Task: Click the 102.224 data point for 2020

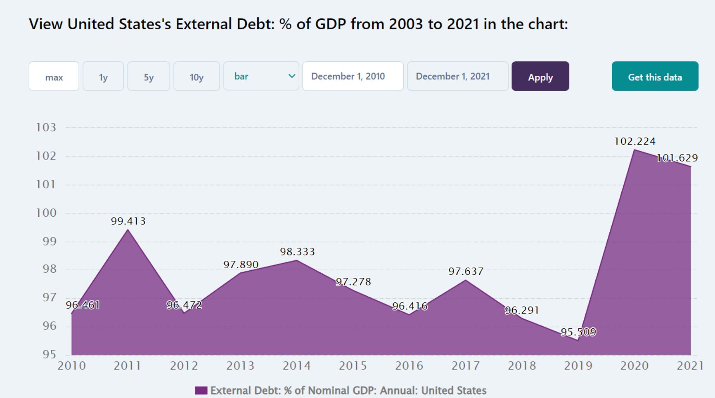Action: click(635, 150)
